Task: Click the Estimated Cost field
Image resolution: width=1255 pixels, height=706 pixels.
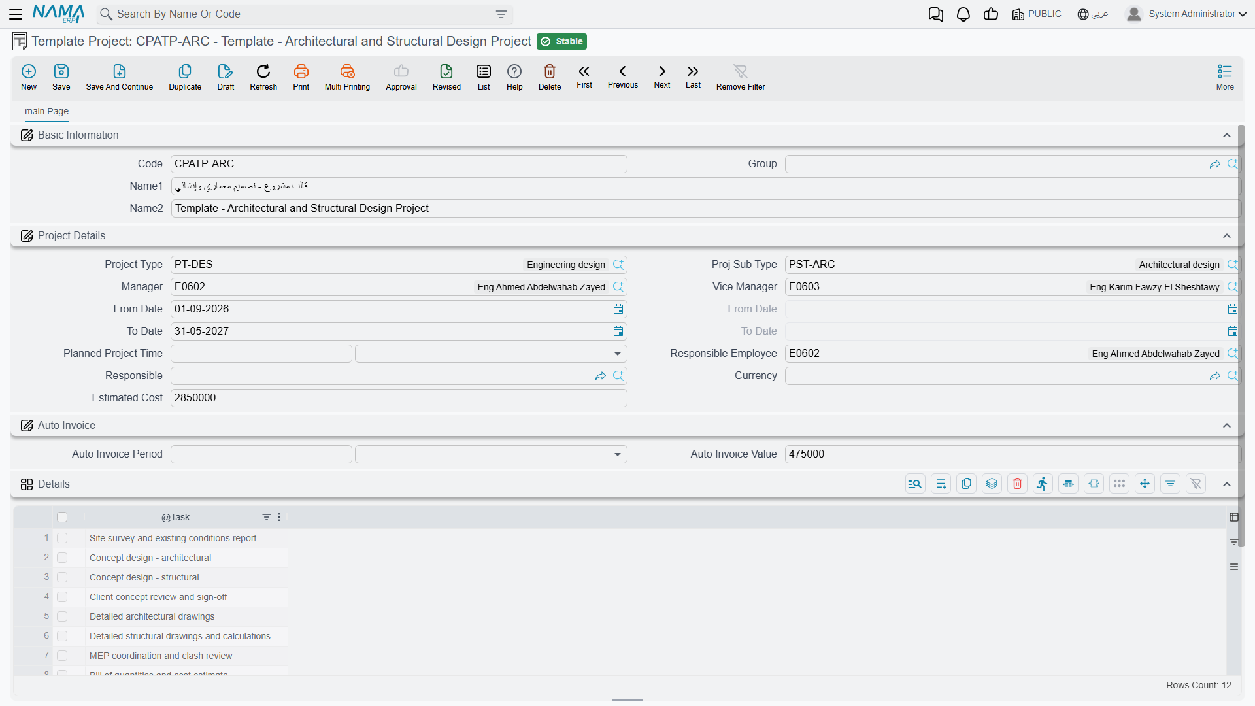Action: click(x=399, y=398)
